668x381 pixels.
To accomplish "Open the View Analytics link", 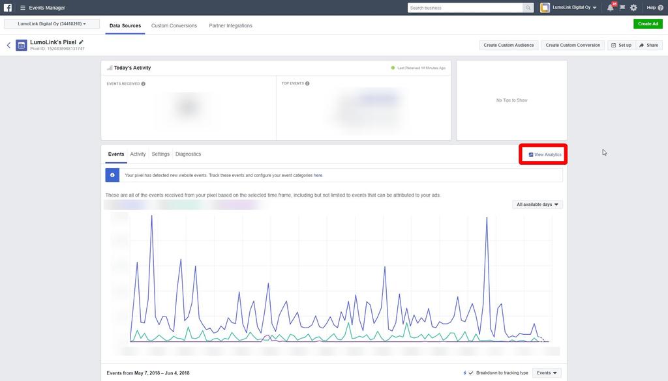I will pos(545,154).
